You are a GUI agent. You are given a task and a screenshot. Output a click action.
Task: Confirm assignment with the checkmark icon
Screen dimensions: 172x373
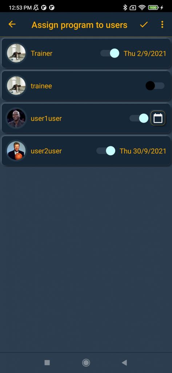(x=144, y=24)
